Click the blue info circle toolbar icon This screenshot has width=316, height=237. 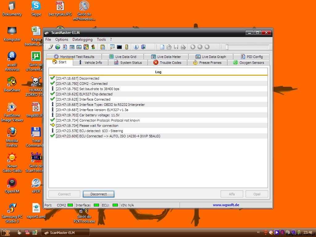click(136, 47)
